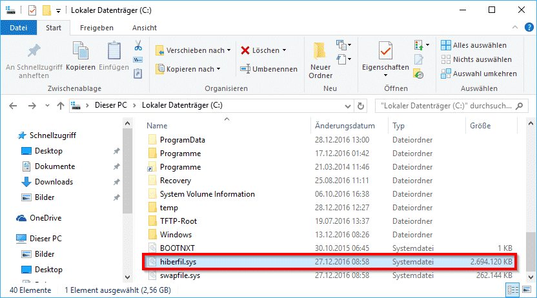Select the TFTP-Root folder

coord(178,221)
